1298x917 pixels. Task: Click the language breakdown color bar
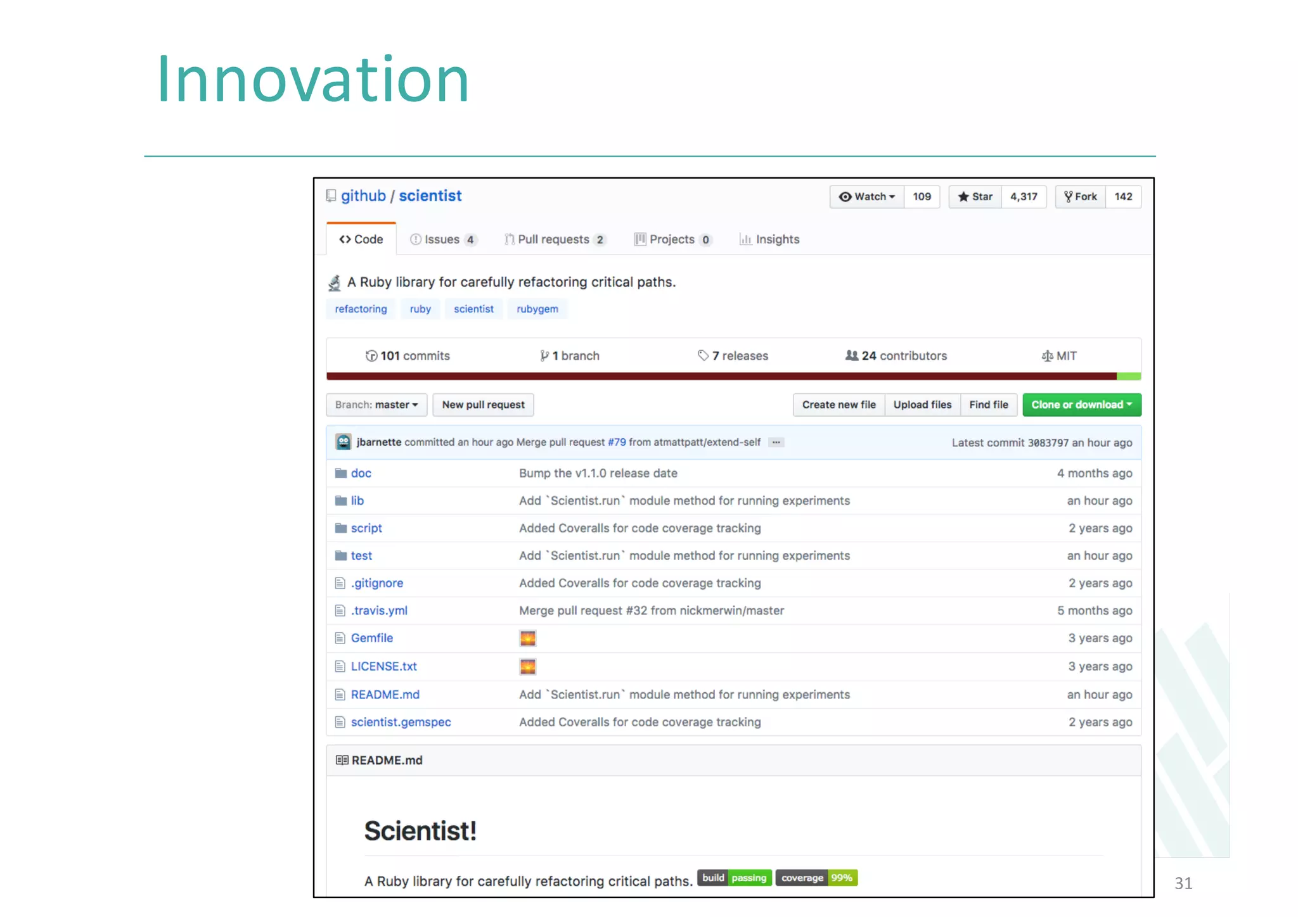point(734,376)
